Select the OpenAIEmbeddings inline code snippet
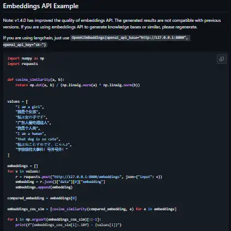This screenshot has width=231, height=231. click(130, 38)
